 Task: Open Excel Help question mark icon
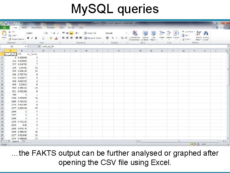tap(217, 27)
